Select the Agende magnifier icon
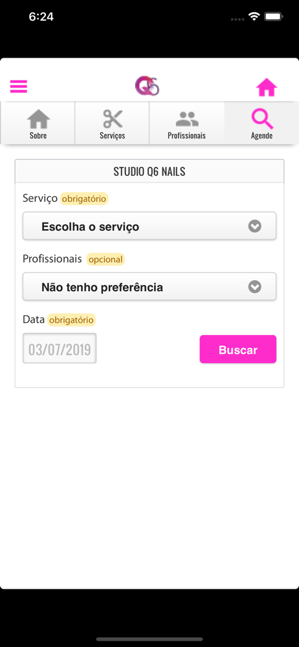The width and height of the screenshot is (299, 647). [x=262, y=119]
